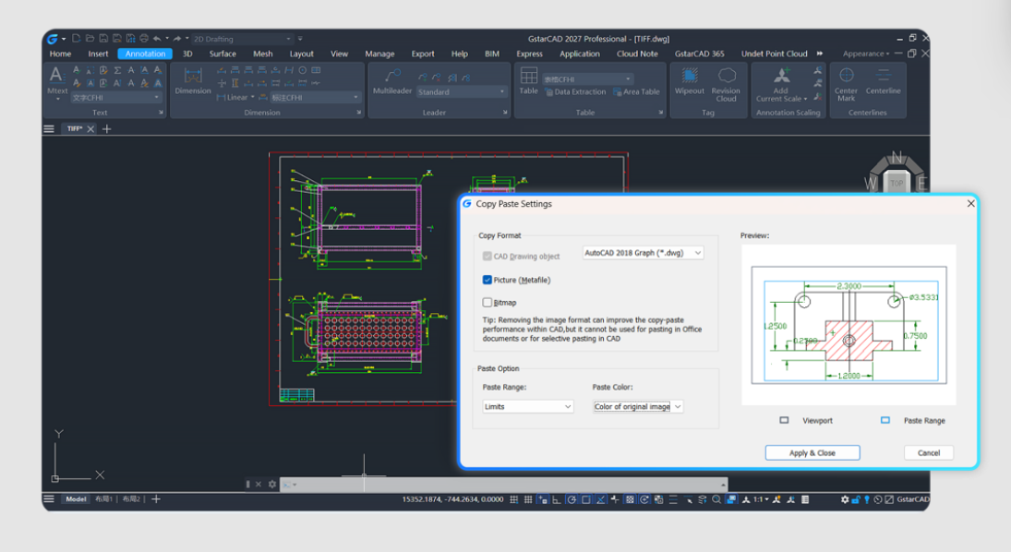1011x552 pixels.
Task: Select the Multileader tool
Action: pyautogui.click(x=392, y=81)
